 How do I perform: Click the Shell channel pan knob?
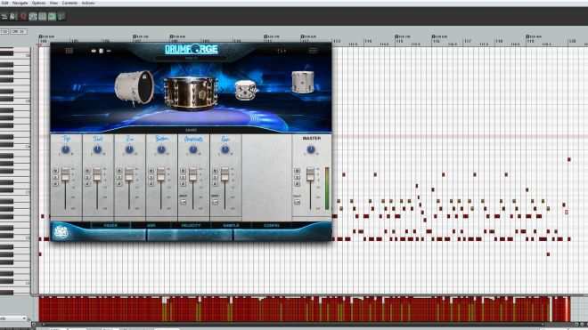tap(97, 149)
